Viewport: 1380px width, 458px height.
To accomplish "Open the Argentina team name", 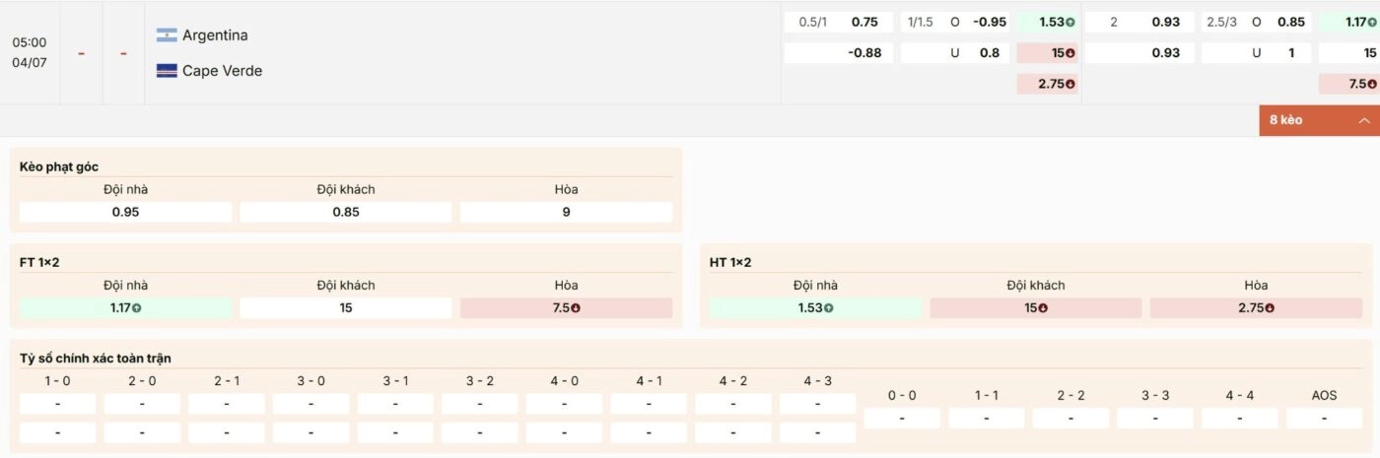I will pos(215,35).
